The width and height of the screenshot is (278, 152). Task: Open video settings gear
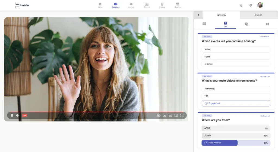point(159,115)
